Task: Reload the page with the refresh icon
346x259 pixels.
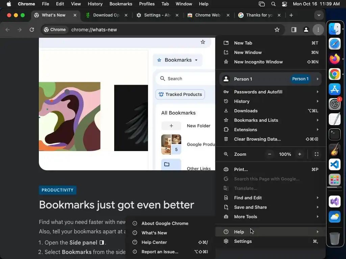Action: [32, 30]
